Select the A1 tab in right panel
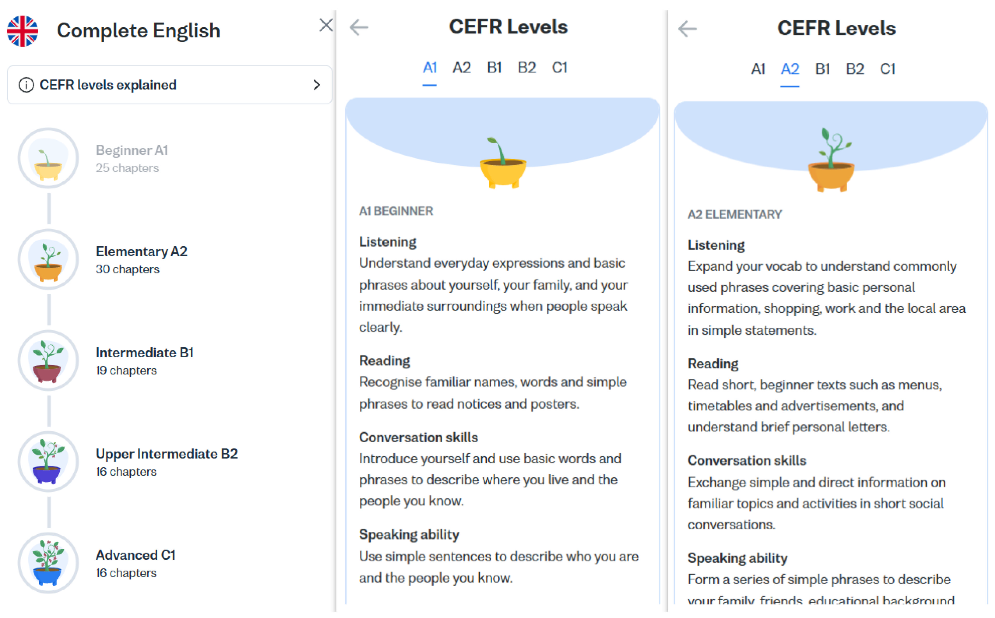The height and width of the screenshot is (618, 995). (x=758, y=69)
